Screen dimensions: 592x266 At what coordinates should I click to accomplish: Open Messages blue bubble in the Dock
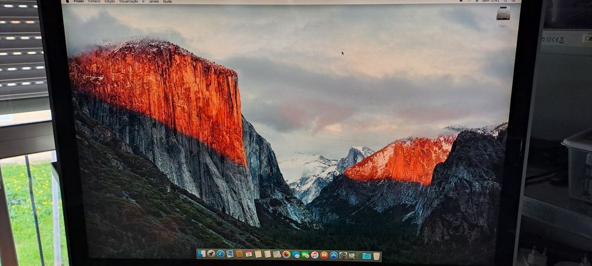point(295,255)
